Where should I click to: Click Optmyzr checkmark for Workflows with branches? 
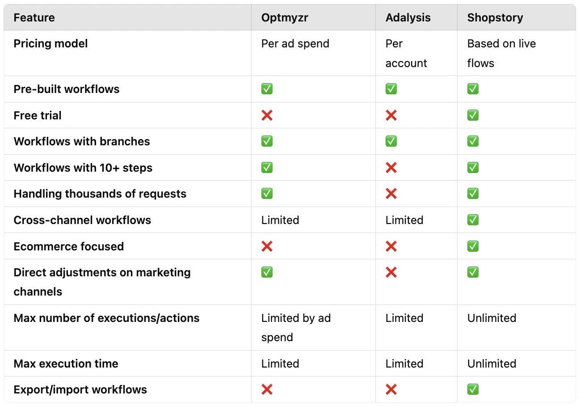267,141
